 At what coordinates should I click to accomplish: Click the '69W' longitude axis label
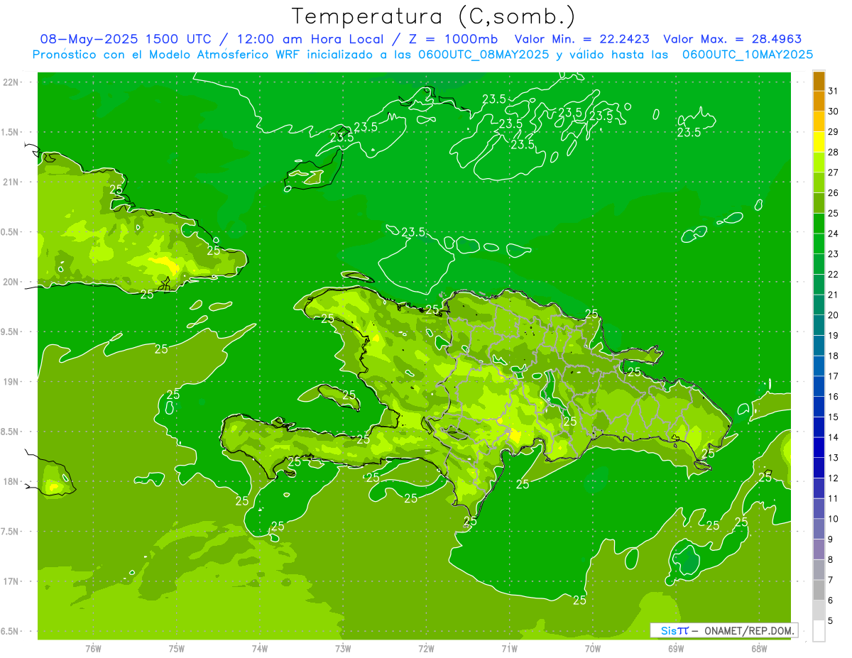(x=675, y=648)
